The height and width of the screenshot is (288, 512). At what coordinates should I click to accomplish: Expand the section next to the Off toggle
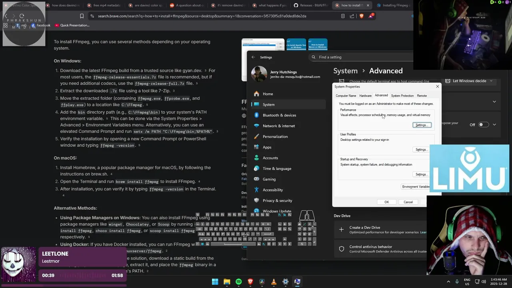click(x=494, y=124)
